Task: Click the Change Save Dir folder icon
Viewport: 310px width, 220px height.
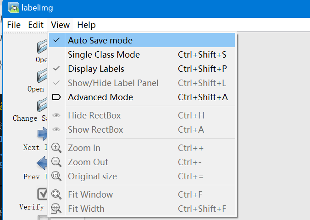Action: pyautogui.click(x=42, y=105)
